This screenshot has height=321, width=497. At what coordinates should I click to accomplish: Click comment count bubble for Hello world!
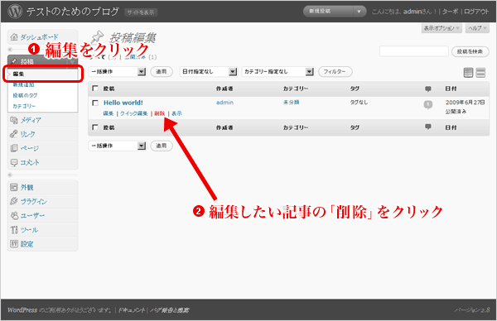428,104
